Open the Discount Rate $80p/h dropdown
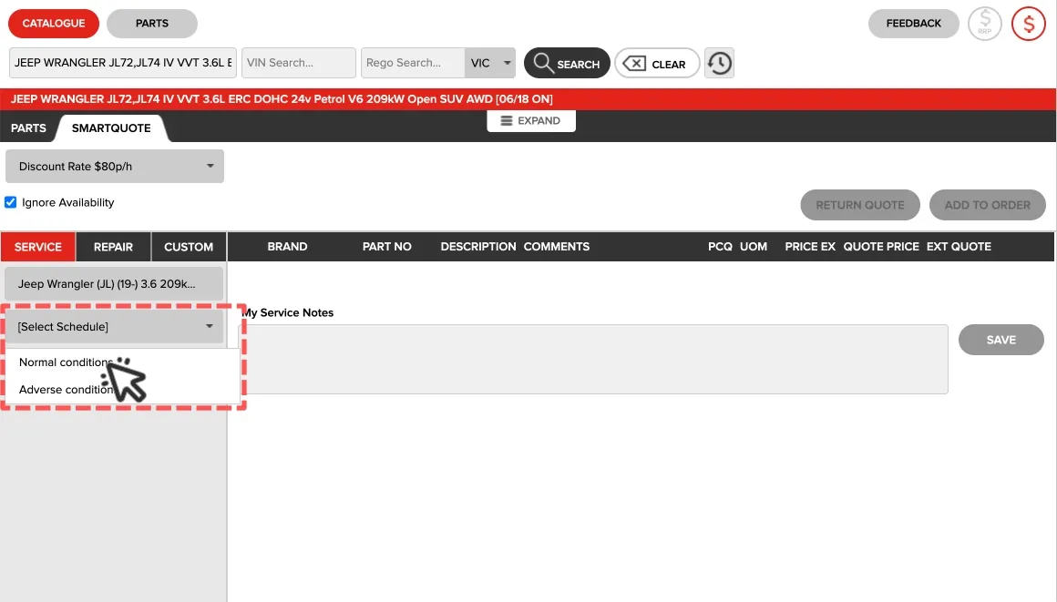The width and height of the screenshot is (1057, 602). point(115,166)
